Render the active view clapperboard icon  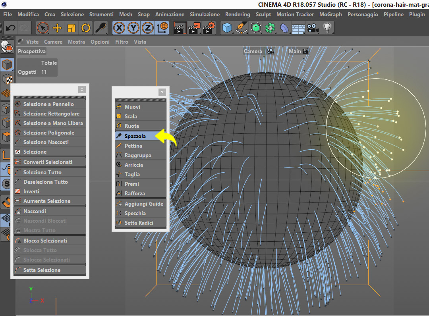tap(180, 28)
